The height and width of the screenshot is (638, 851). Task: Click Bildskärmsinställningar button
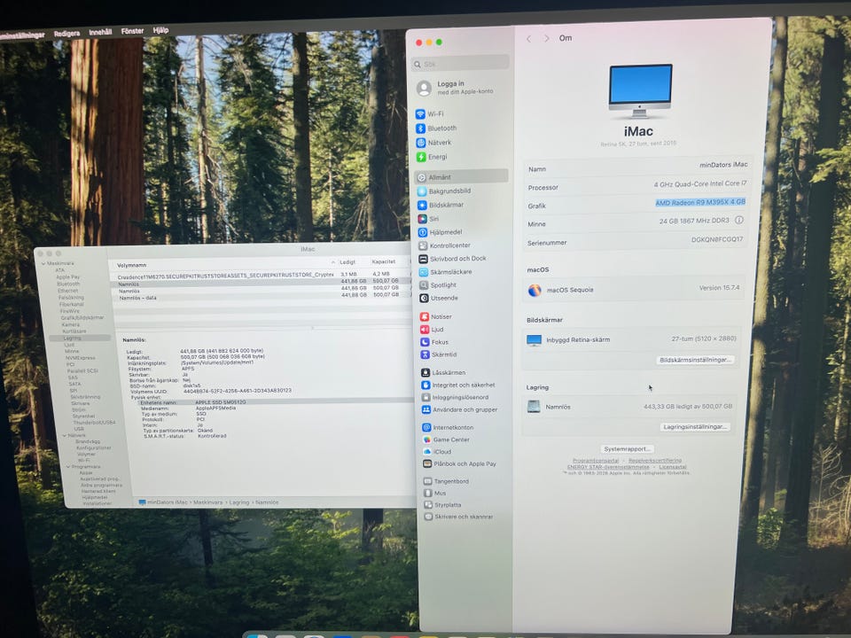click(695, 360)
